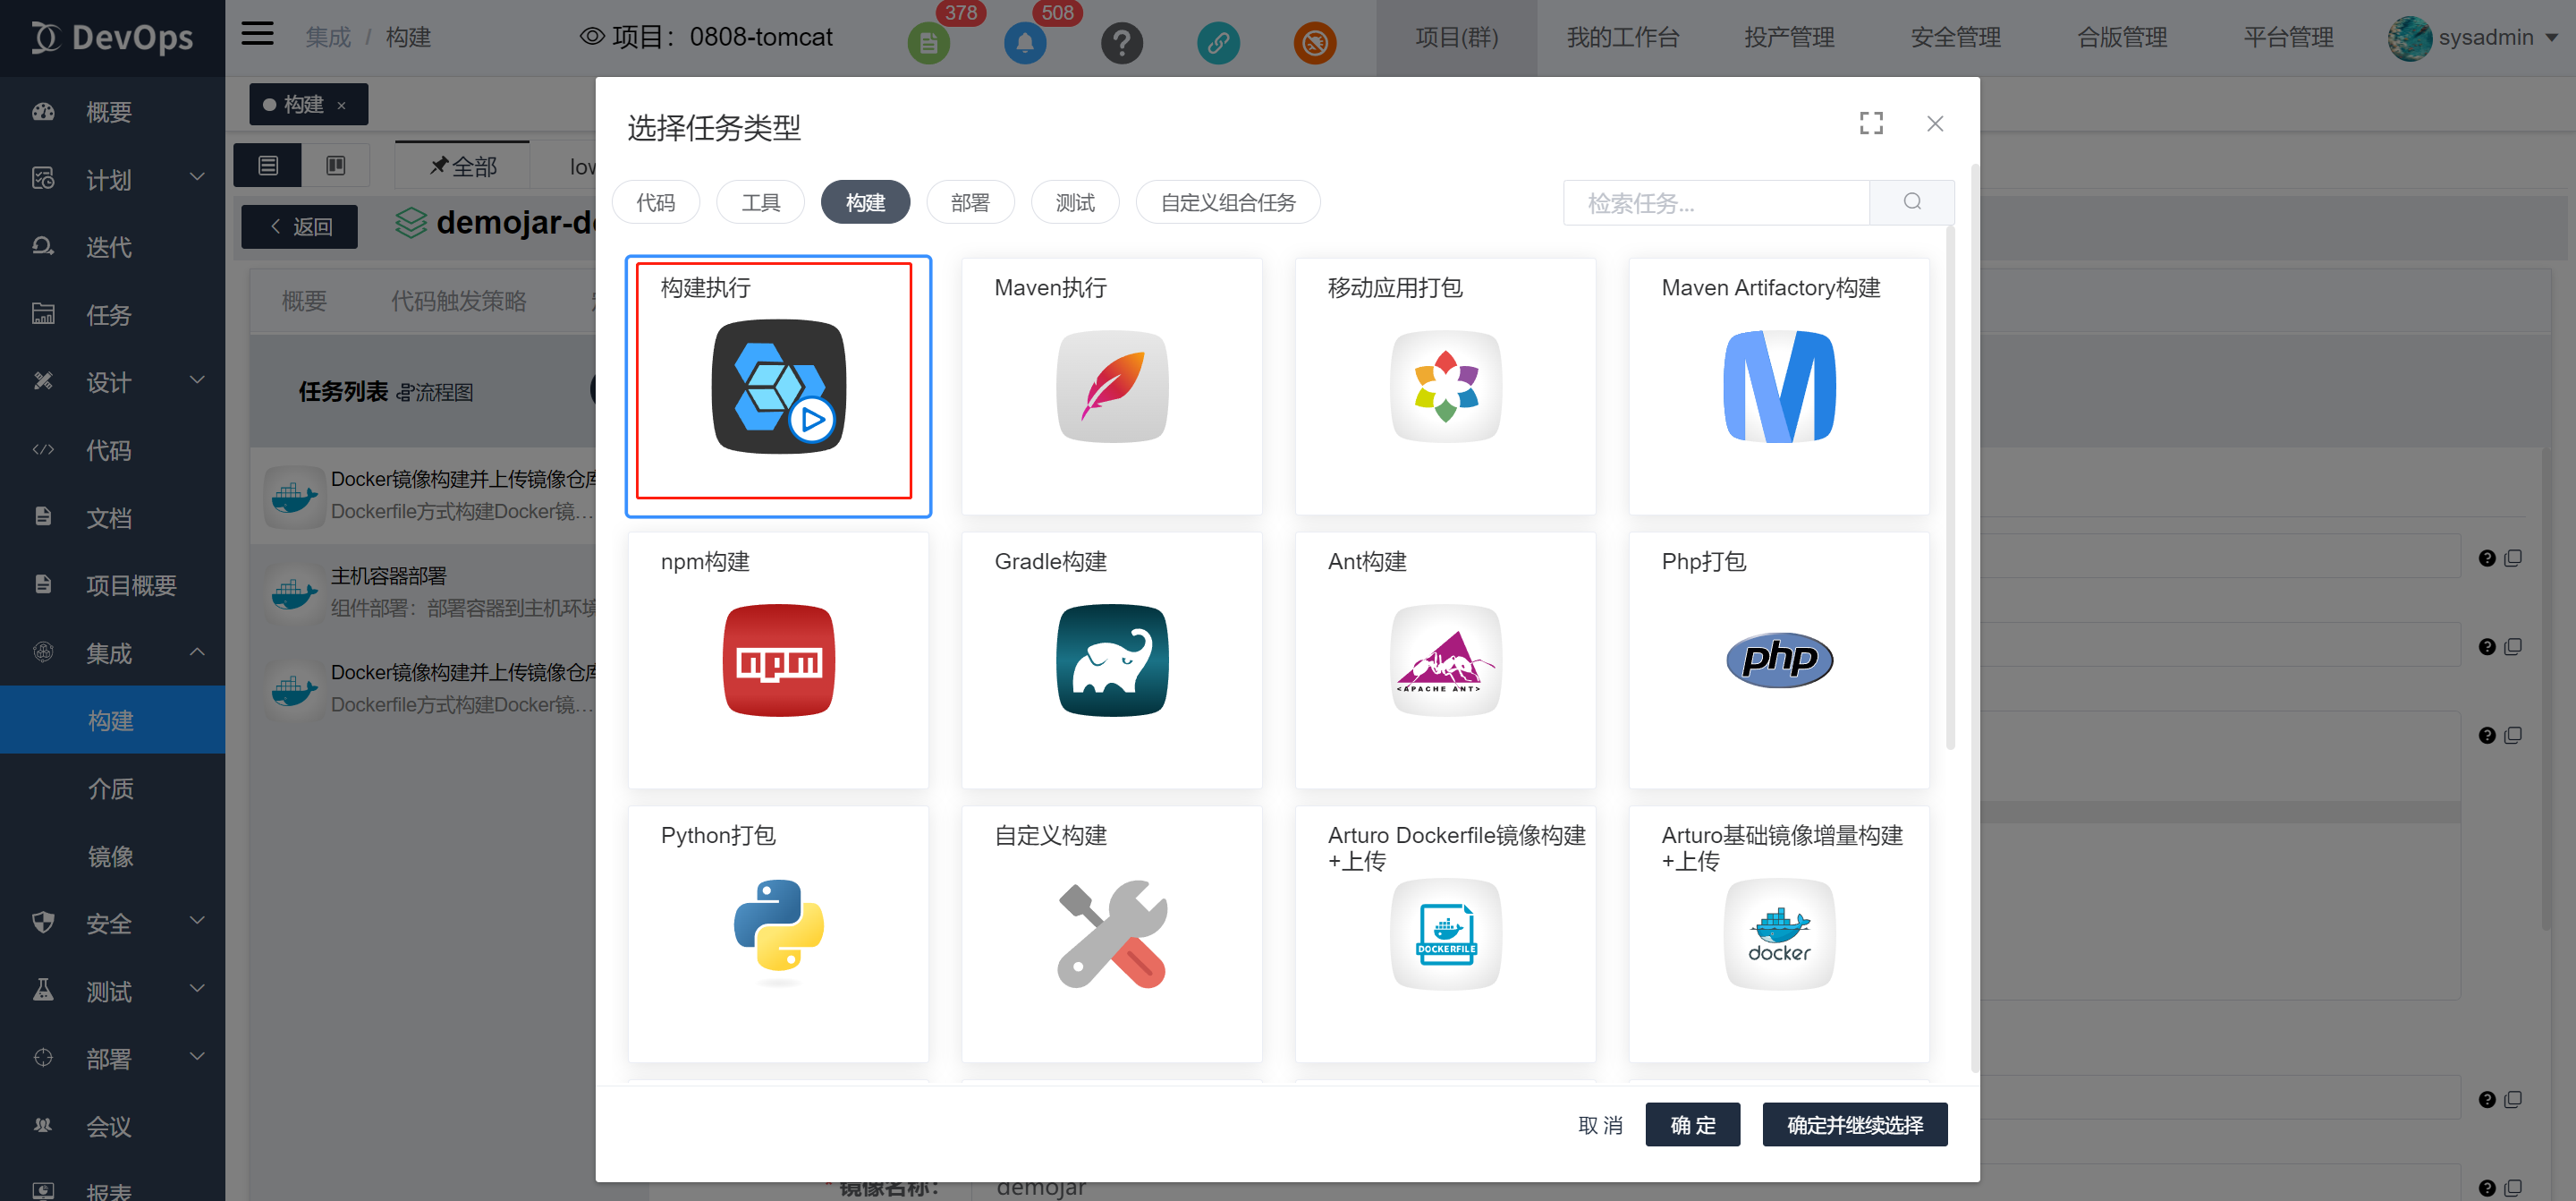Switch to list view icon
The width and height of the screenshot is (2576, 1201).
[x=268, y=166]
